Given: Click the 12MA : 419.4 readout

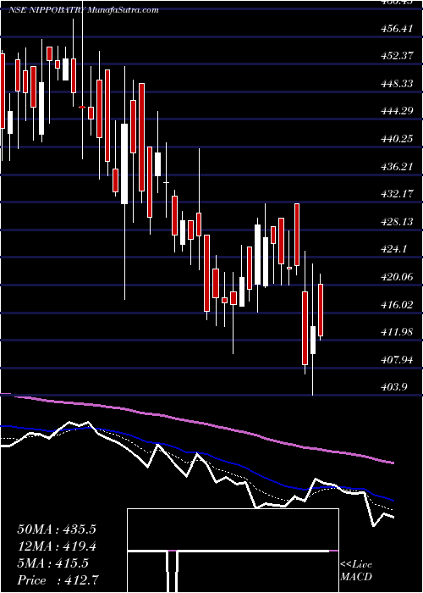Looking at the screenshot, I should [57, 546].
